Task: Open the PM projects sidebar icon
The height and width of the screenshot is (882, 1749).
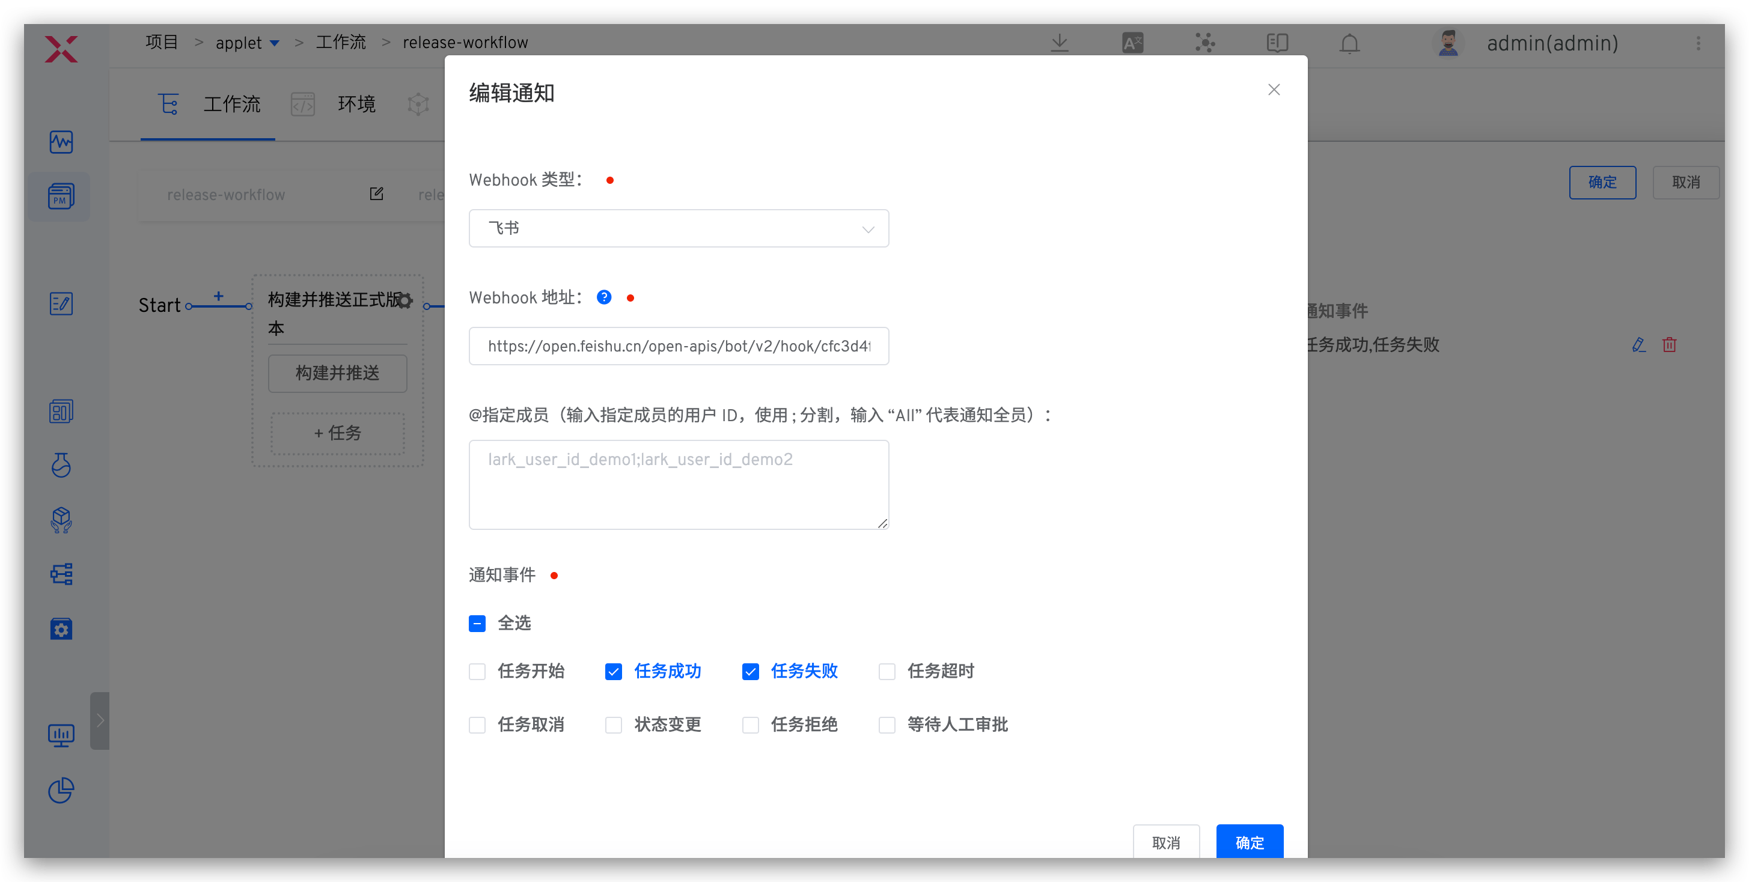Action: click(61, 196)
